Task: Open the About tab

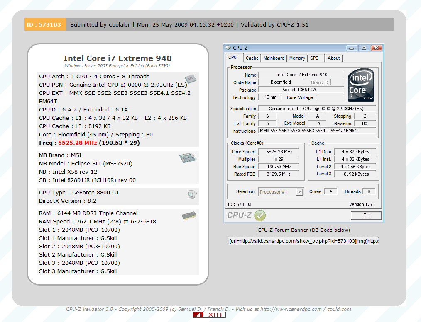Action: tap(333, 58)
